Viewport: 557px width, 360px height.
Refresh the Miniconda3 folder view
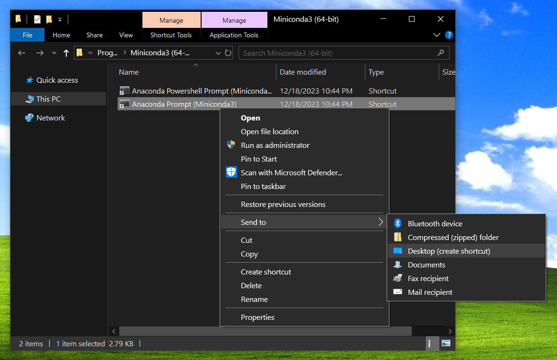228,53
